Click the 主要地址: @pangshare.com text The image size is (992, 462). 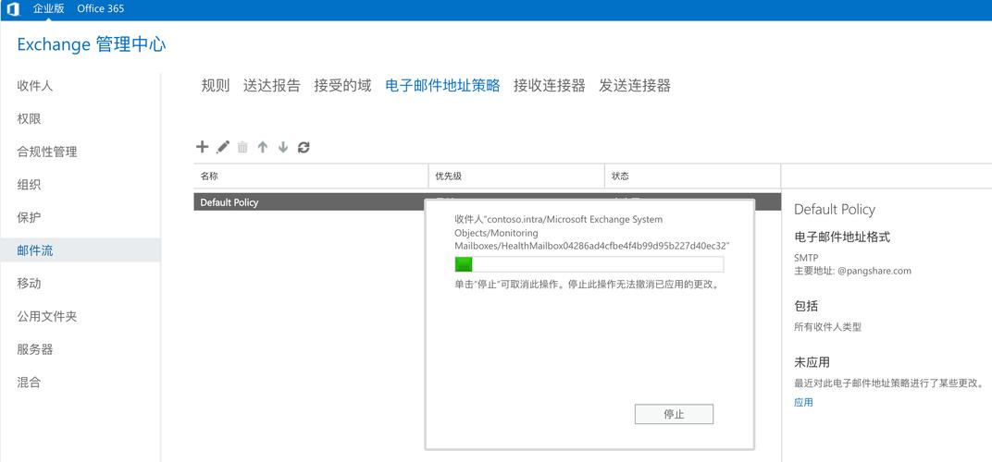[x=852, y=271]
